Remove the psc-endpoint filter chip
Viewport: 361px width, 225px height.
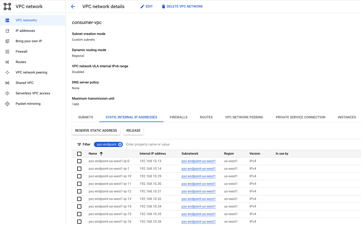pyautogui.click(x=120, y=144)
